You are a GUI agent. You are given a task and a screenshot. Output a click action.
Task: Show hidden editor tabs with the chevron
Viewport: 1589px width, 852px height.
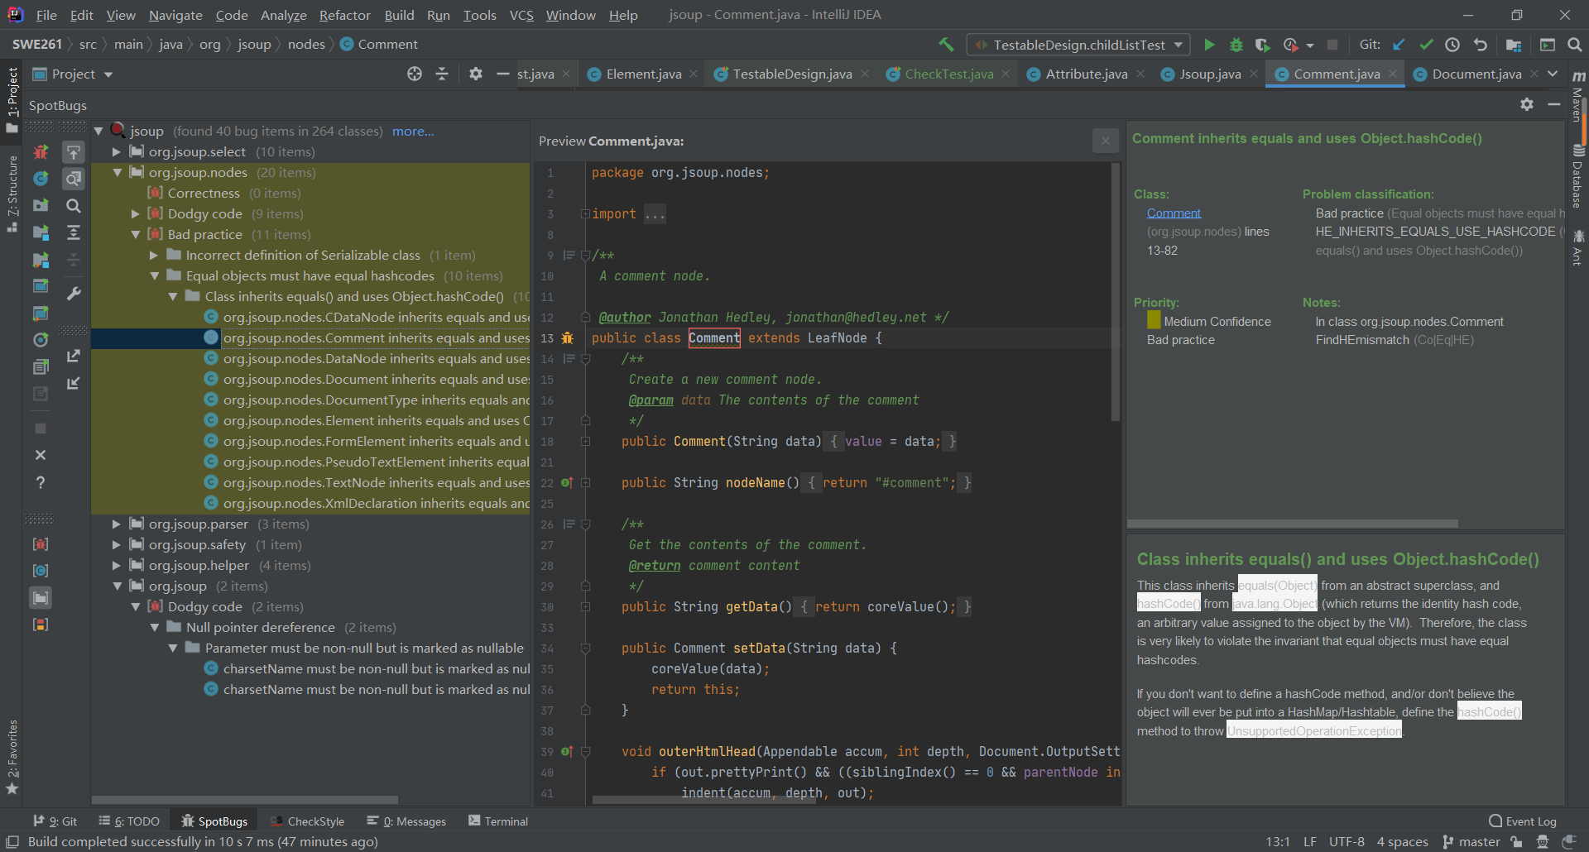1553,74
